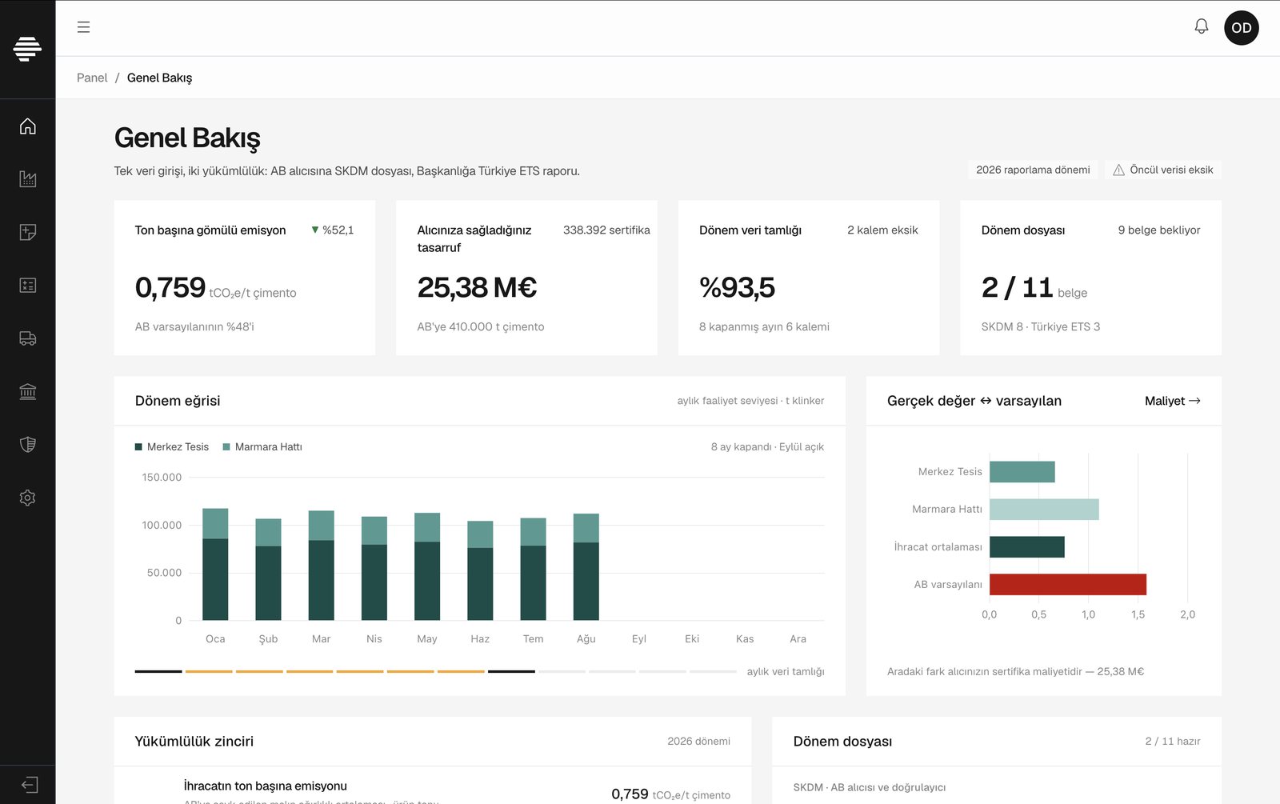Open the Maliyet arrow link
1280x804 pixels.
pyautogui.click(x=1172, y=401)
